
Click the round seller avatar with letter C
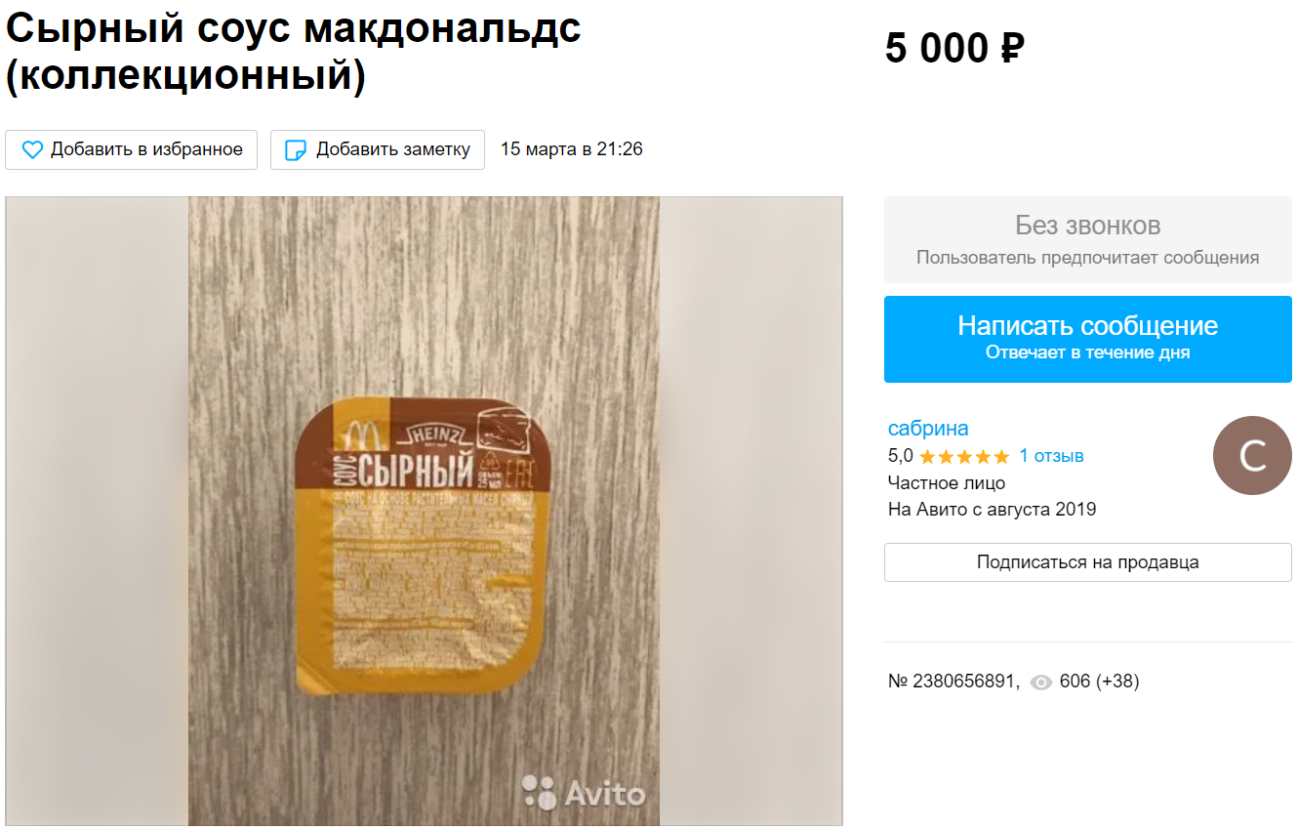1252,455
